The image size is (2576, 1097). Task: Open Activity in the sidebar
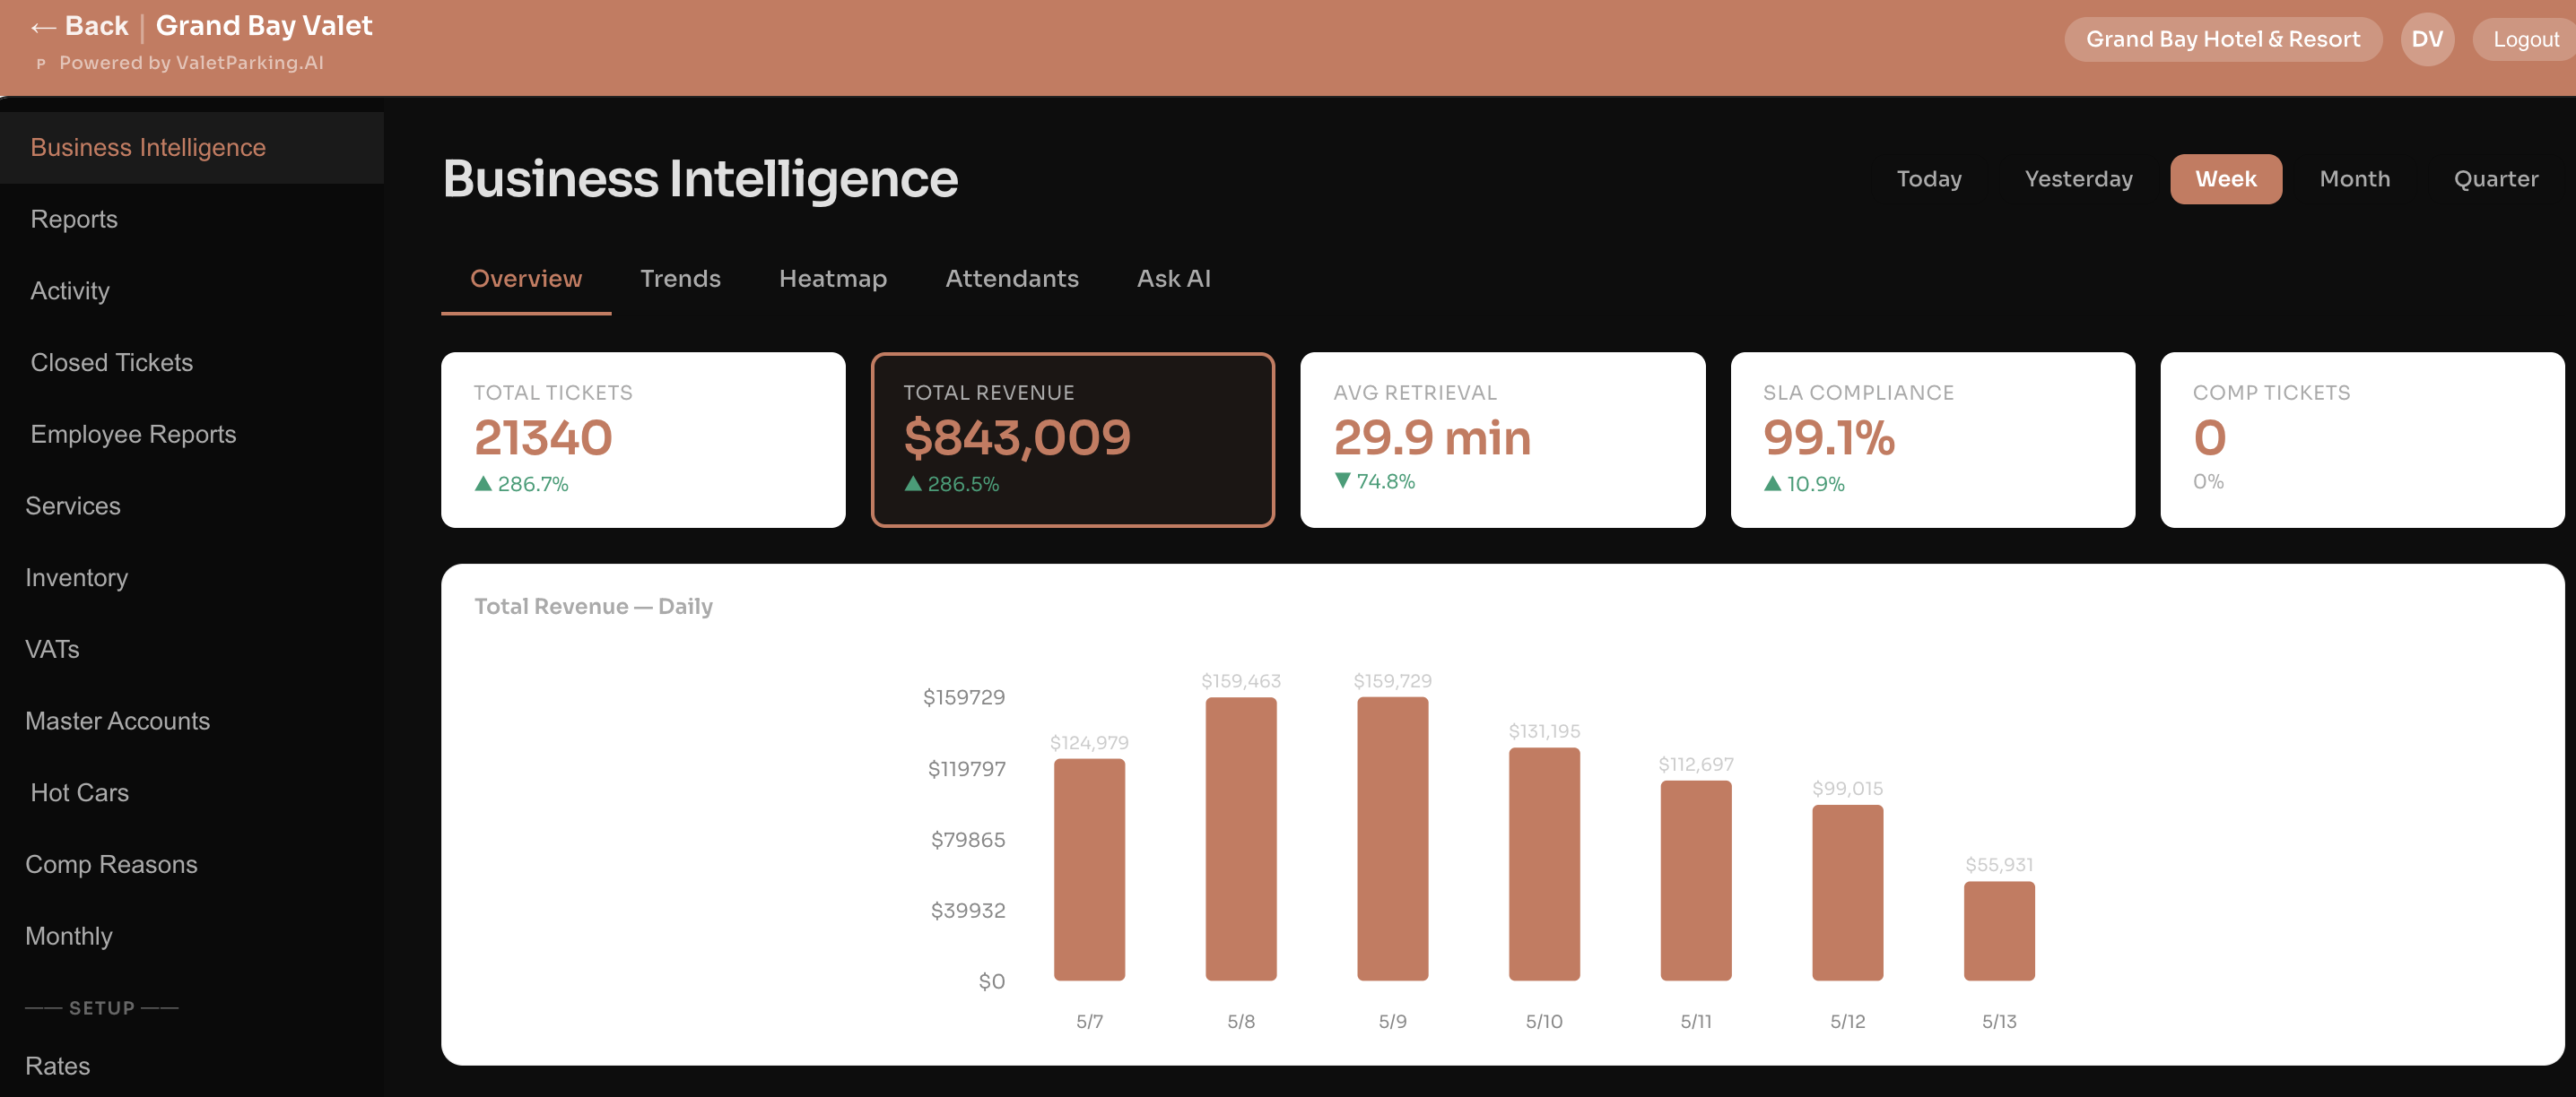coord(192,292)
